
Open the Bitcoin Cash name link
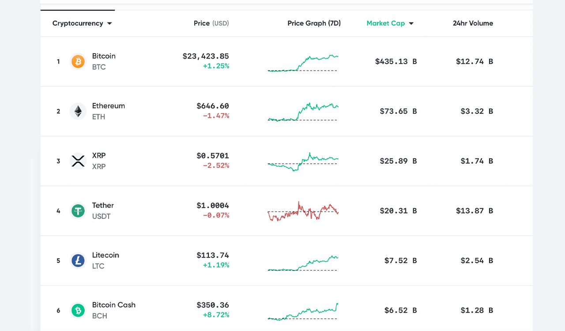114,305
